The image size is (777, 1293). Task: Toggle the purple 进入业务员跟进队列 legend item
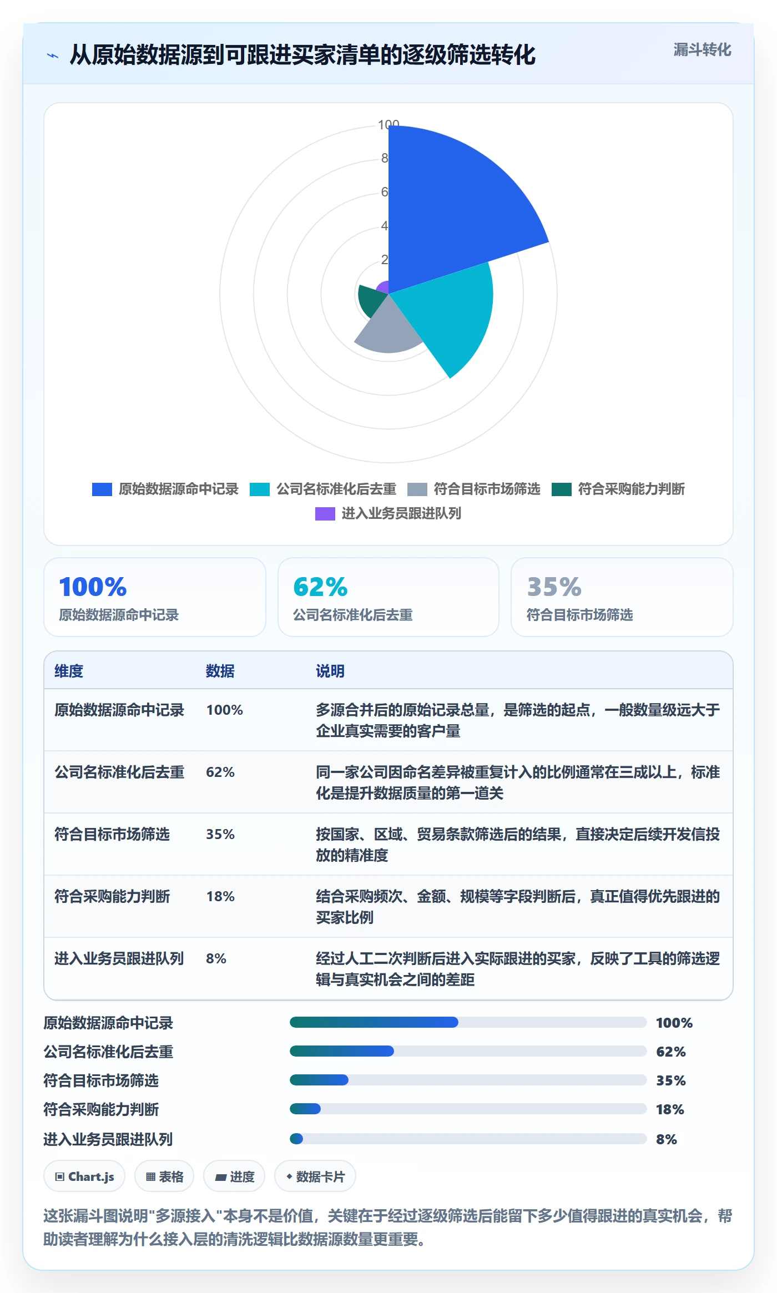[388, 514]
